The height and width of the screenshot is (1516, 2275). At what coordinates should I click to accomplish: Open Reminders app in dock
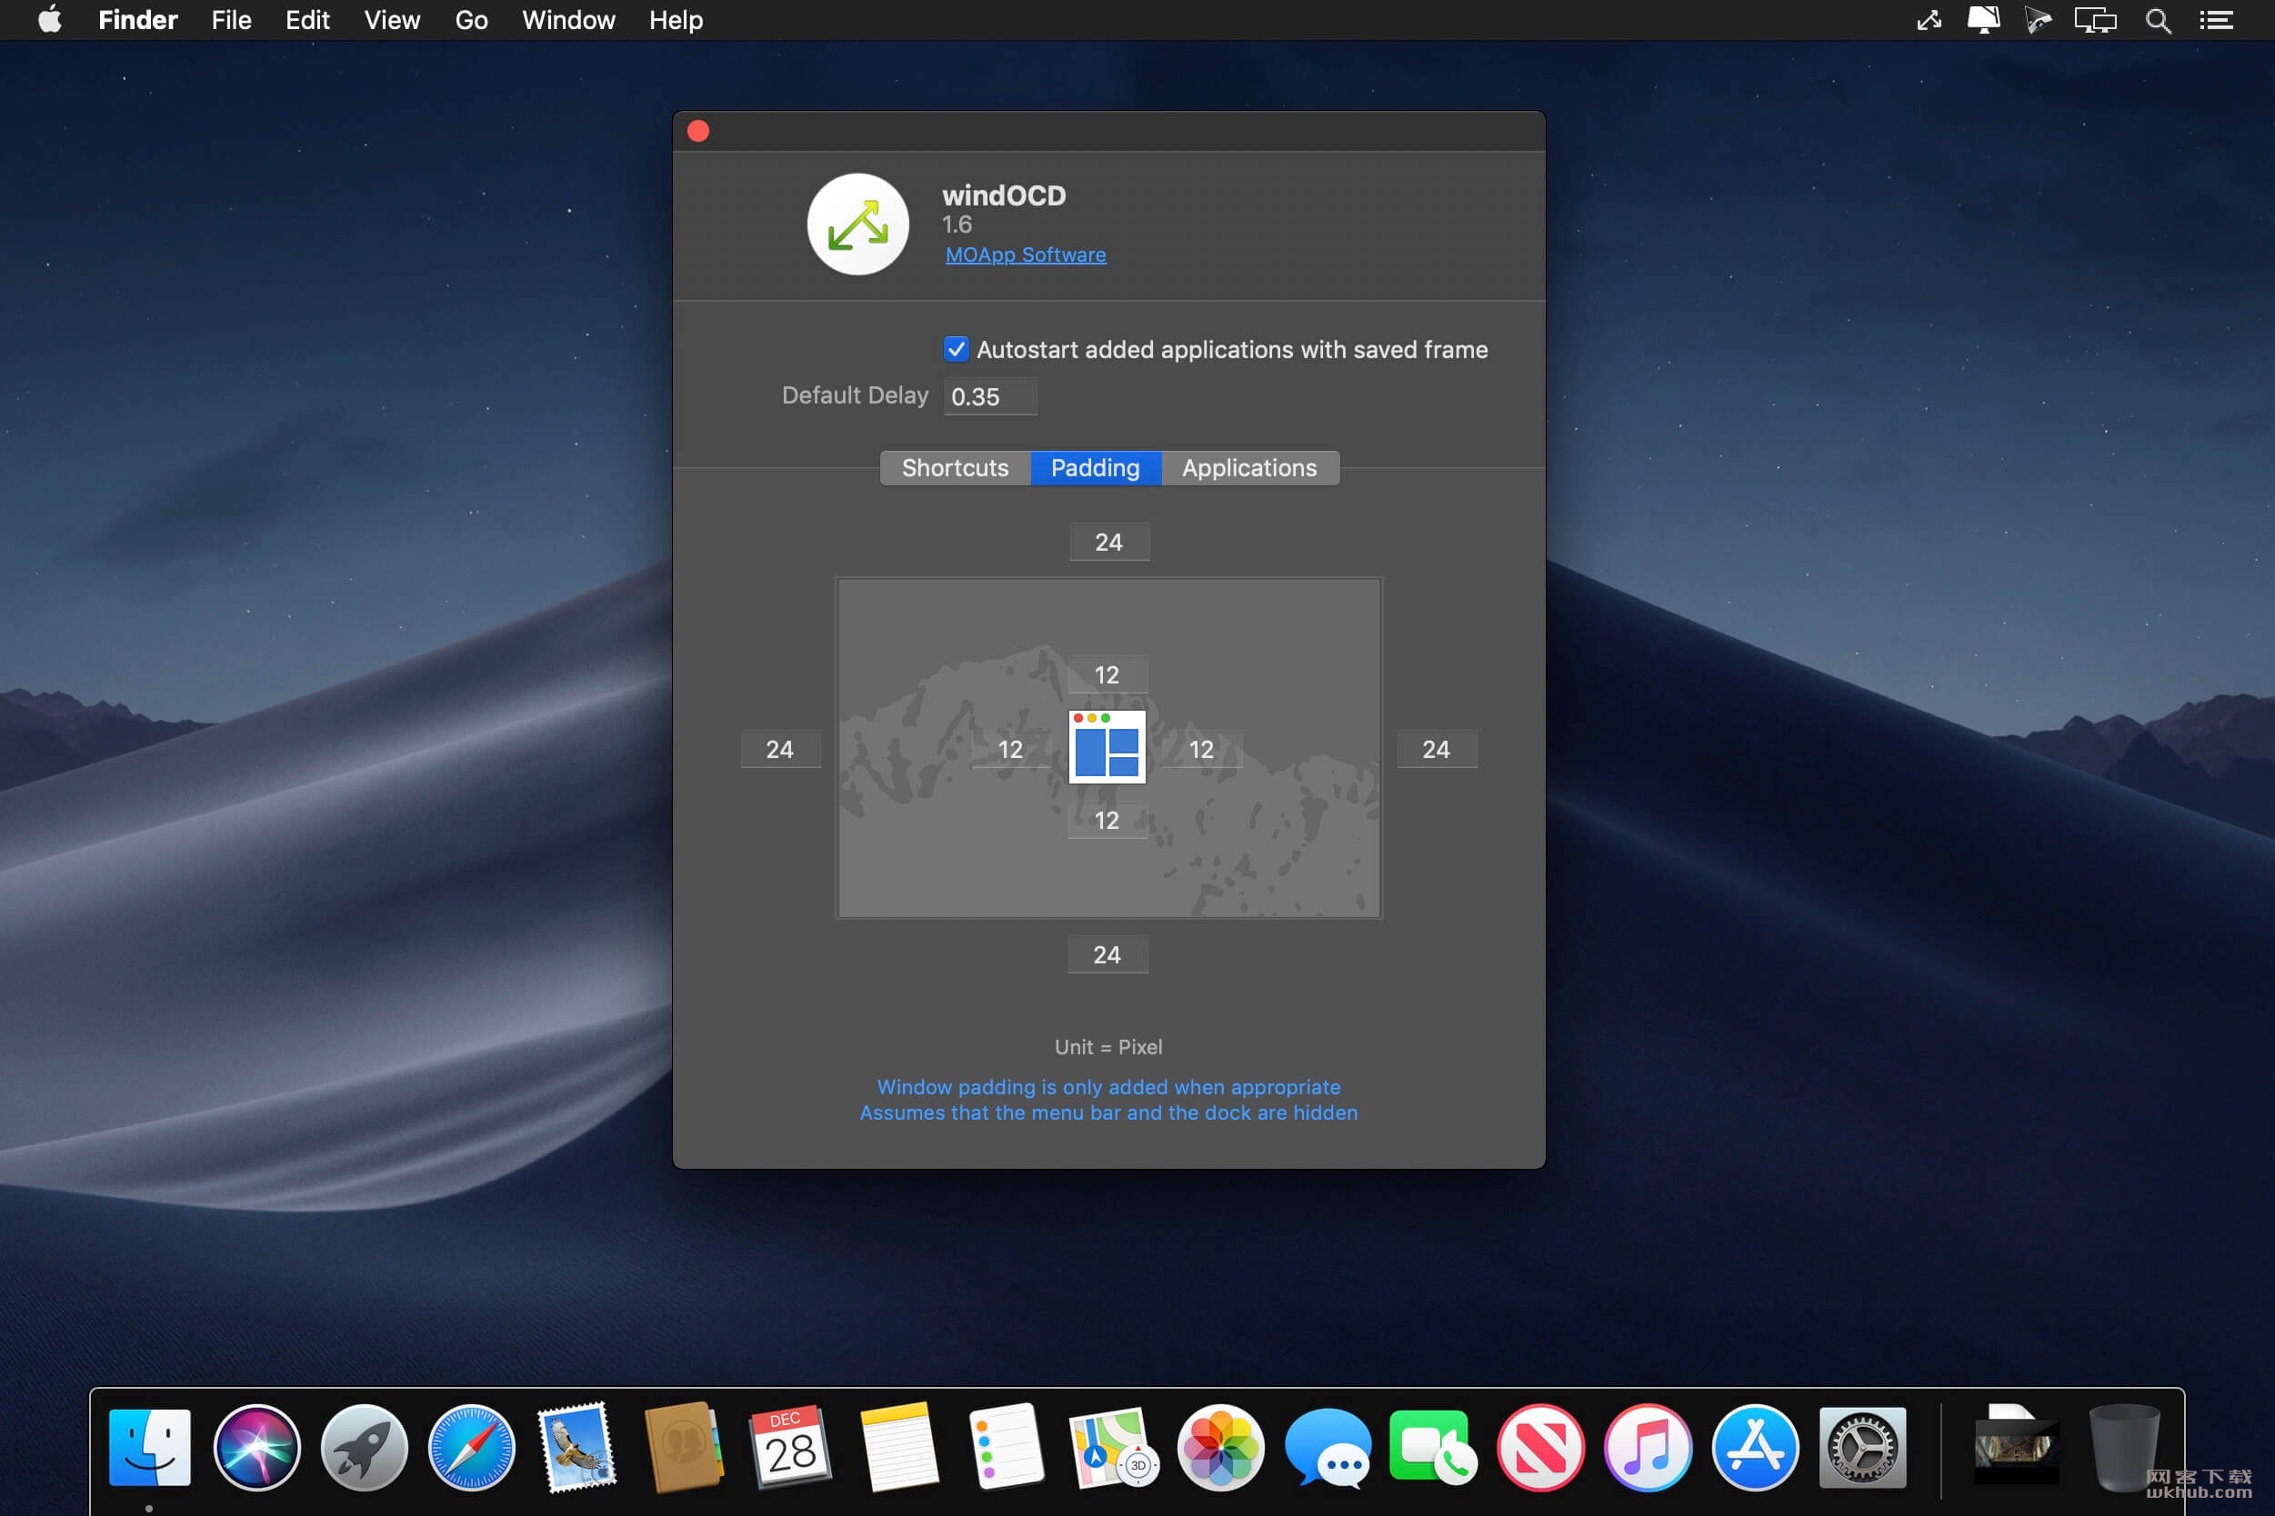pos(1006,1447)
